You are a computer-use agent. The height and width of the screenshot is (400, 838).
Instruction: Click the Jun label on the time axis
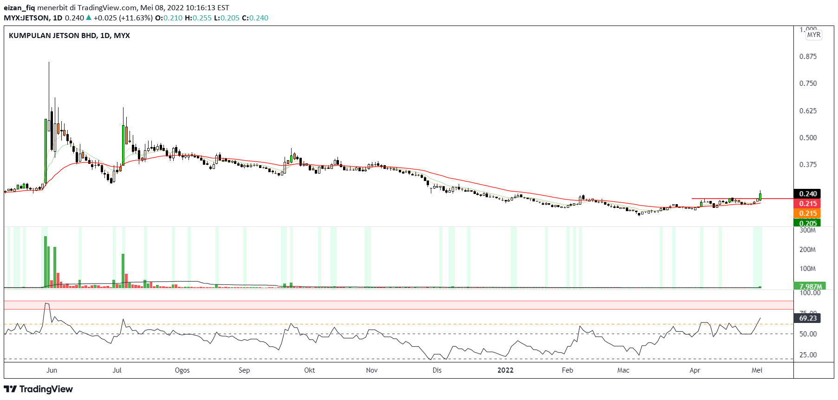tap(52, 370)
